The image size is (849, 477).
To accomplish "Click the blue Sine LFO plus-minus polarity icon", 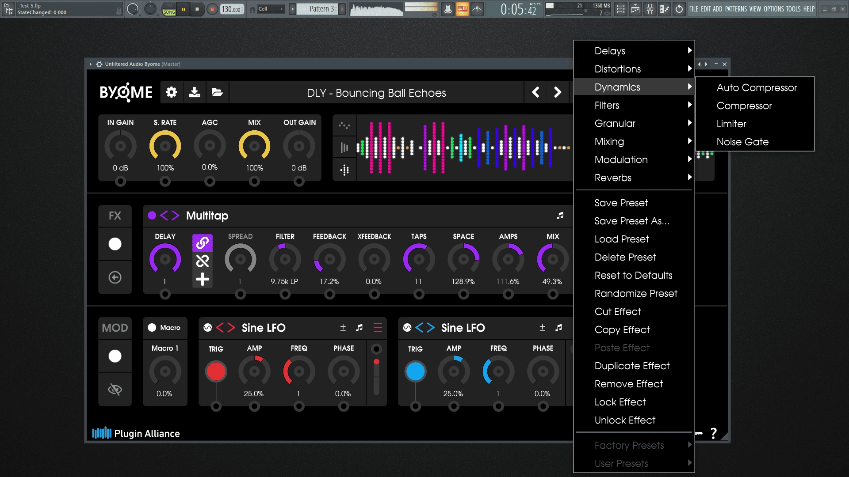I will point(542,328).
